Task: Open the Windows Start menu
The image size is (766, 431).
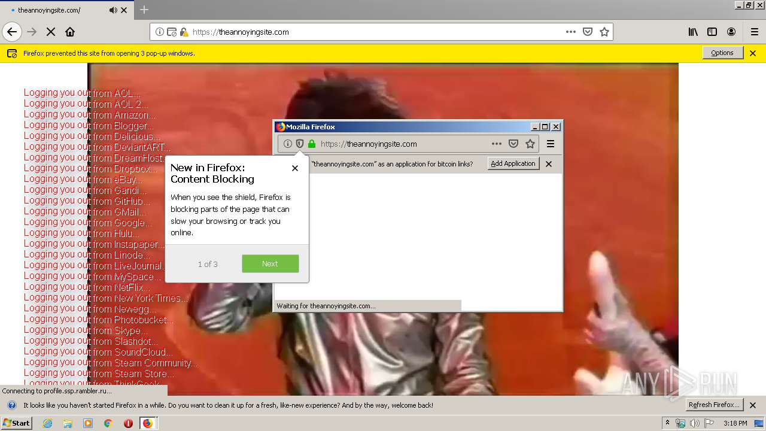Action: point(16,423)
